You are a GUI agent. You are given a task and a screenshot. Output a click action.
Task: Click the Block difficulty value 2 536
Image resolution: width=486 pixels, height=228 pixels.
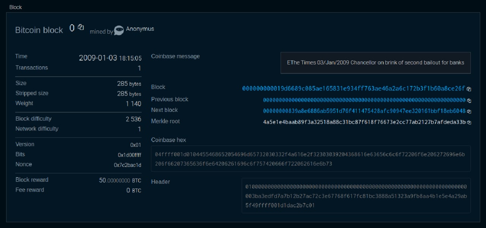click(134, 119)
